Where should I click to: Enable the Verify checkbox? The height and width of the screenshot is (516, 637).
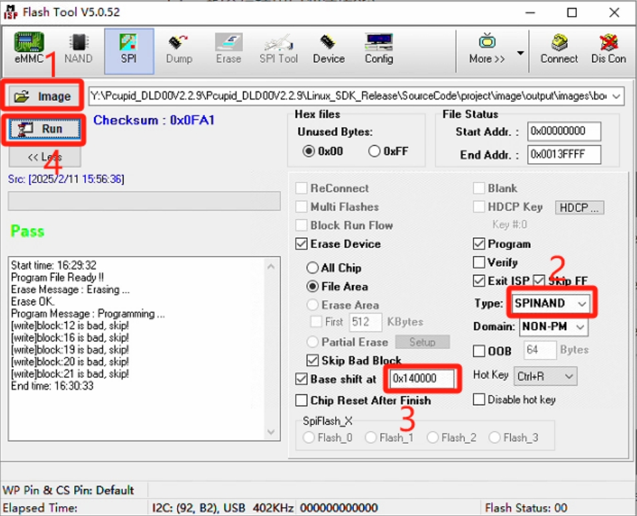pyautogui.click(x=479, y=262)
